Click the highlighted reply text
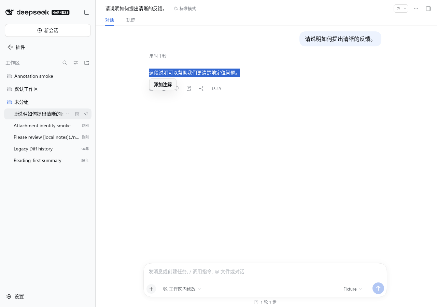Image resolution: width=437 pixels, height=307 pixels. (195, 73)
